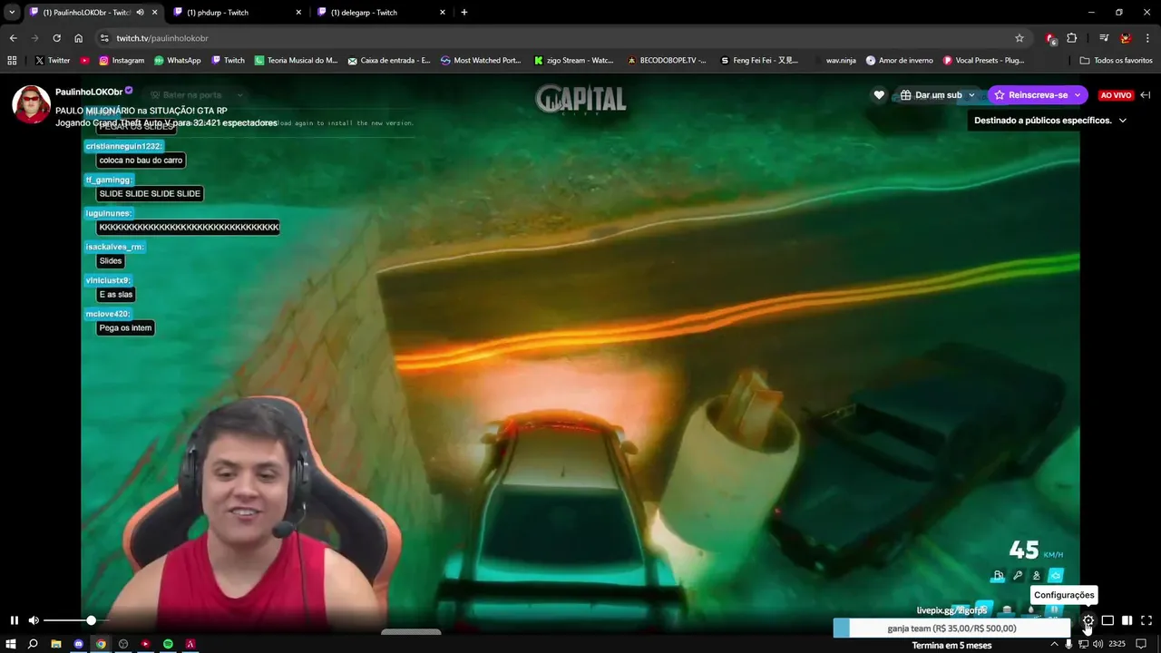
Task: Go back to the previous page
Action: pos(13,38)
